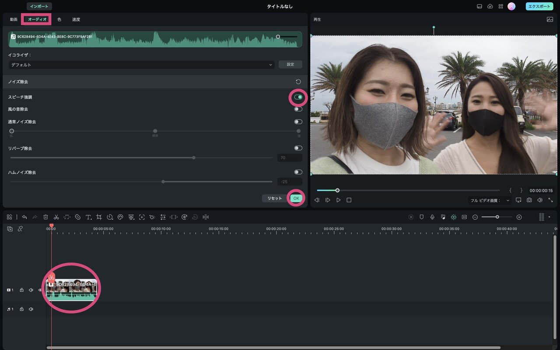
Task: Switch to the 色 tab
Action: 59,19
